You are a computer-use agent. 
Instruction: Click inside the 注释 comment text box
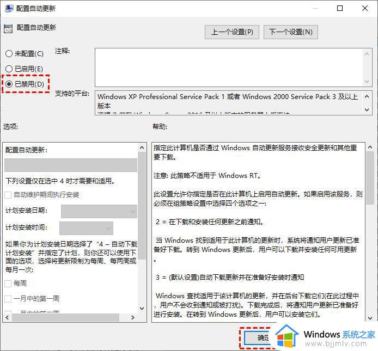click(x=229, y=67)
